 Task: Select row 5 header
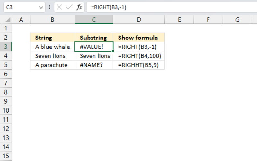click(x=6, y=65)
